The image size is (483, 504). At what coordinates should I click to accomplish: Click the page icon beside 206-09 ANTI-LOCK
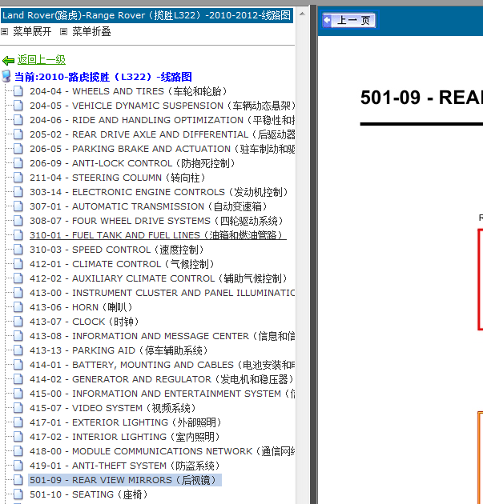pyautogui.click(x=18, y=163)
